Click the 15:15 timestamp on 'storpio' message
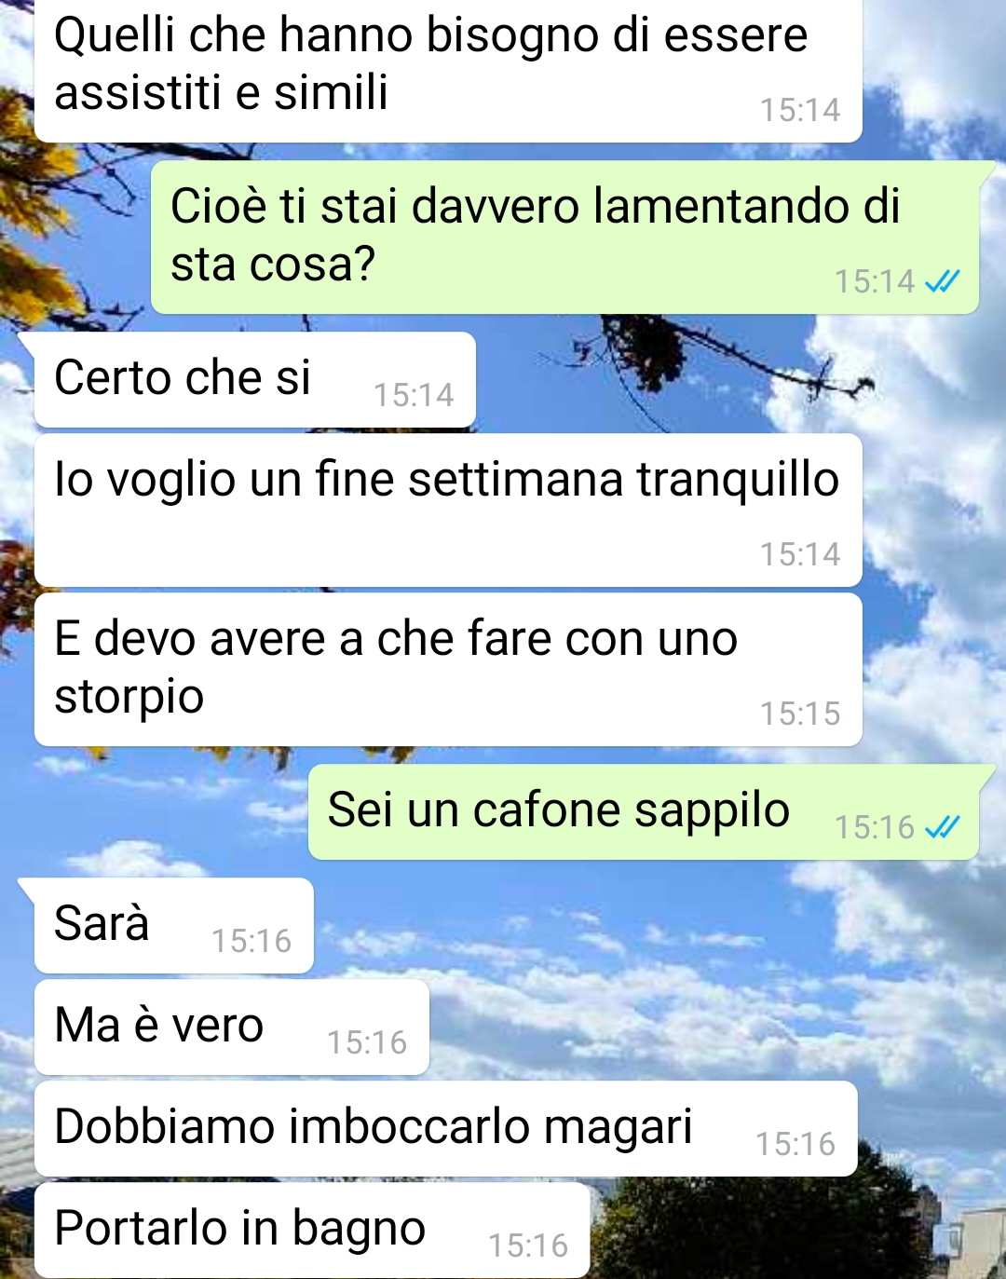The width and height of the screenshot is (1006, 1279). (x=800, y=714)
